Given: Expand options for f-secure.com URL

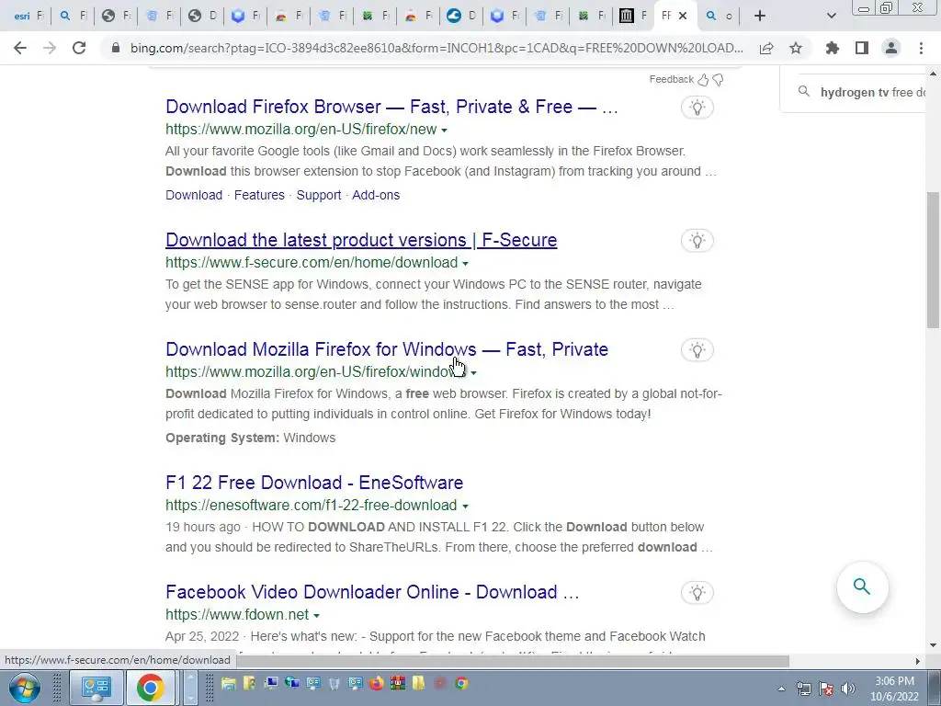Looking at the screenshot, I should pyautogui.click(x=465, y=264).
